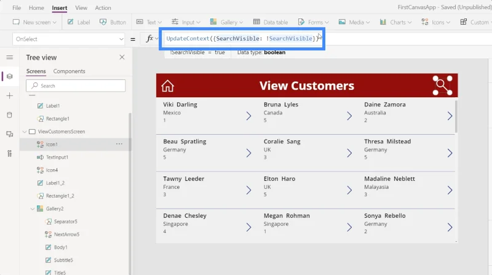492x275 pixels.
Task: Collapse the Gallery2 tree node
Action: point(33,209)
